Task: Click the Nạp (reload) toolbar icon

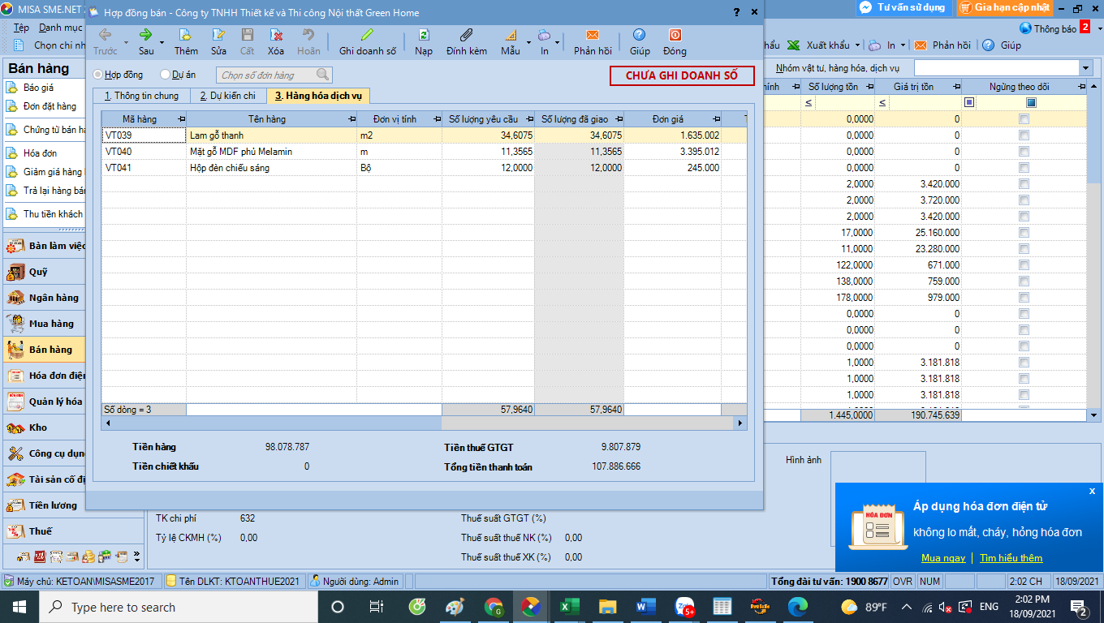Action: tap(424, 36)
